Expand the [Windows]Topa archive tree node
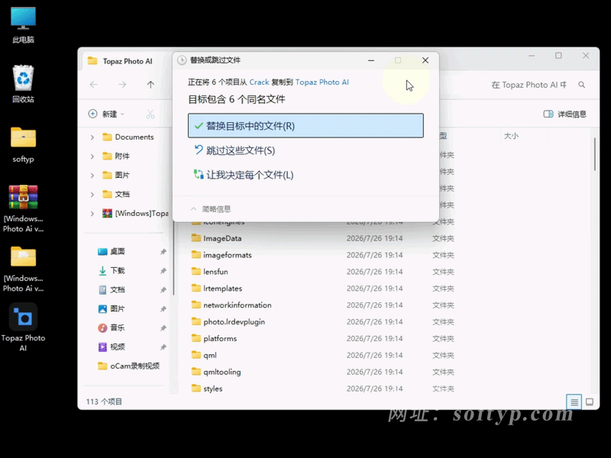Image resolution: width=611 pixels, height=458 pixels. pos(92,214)
